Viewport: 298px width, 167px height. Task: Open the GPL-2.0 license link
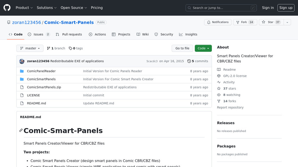[x=234, y=76]
